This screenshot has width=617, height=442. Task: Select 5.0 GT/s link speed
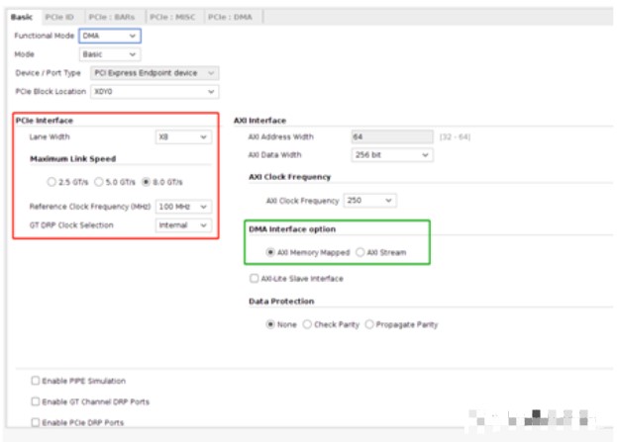click(x=99, y=182)
